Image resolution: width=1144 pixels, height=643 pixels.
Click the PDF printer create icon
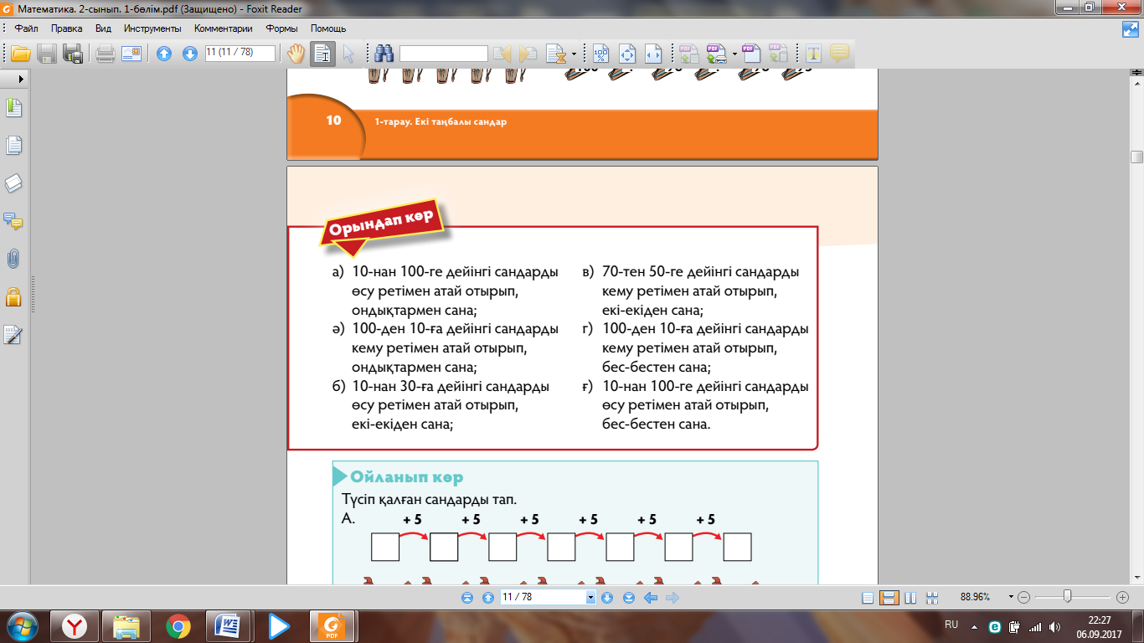(716, 54)
